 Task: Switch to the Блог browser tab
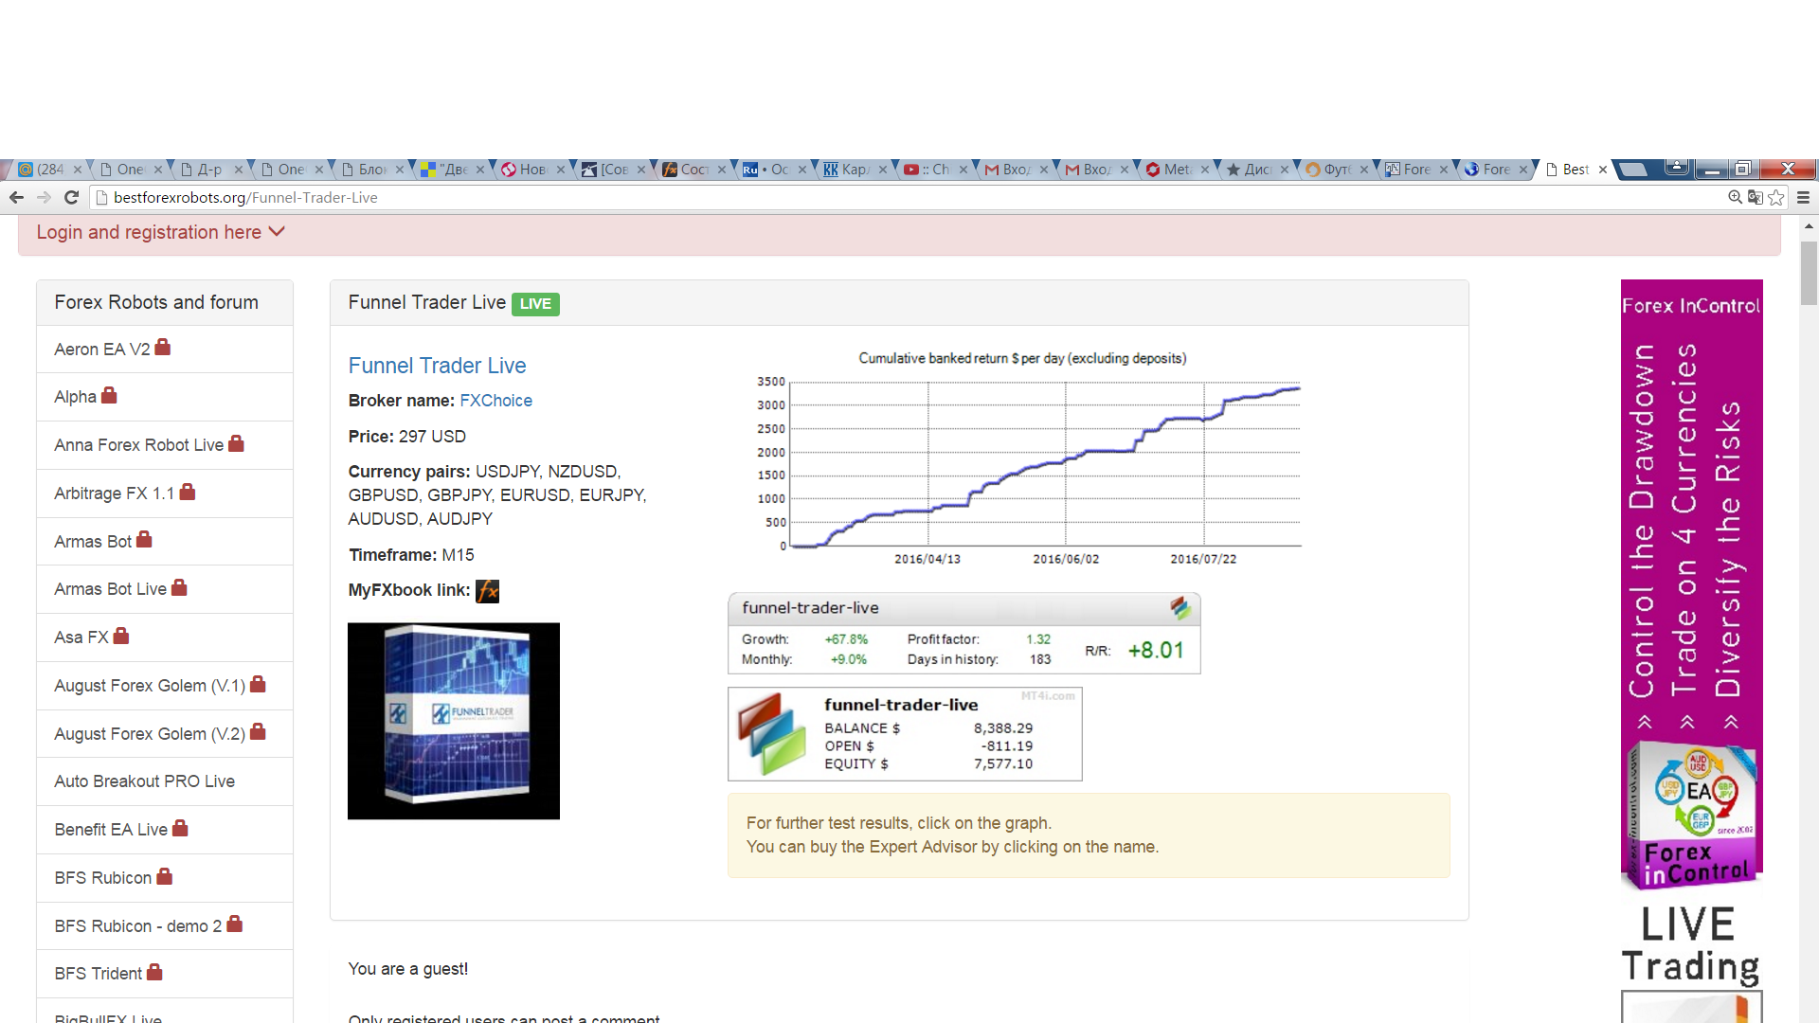click(x=371, y=170)
